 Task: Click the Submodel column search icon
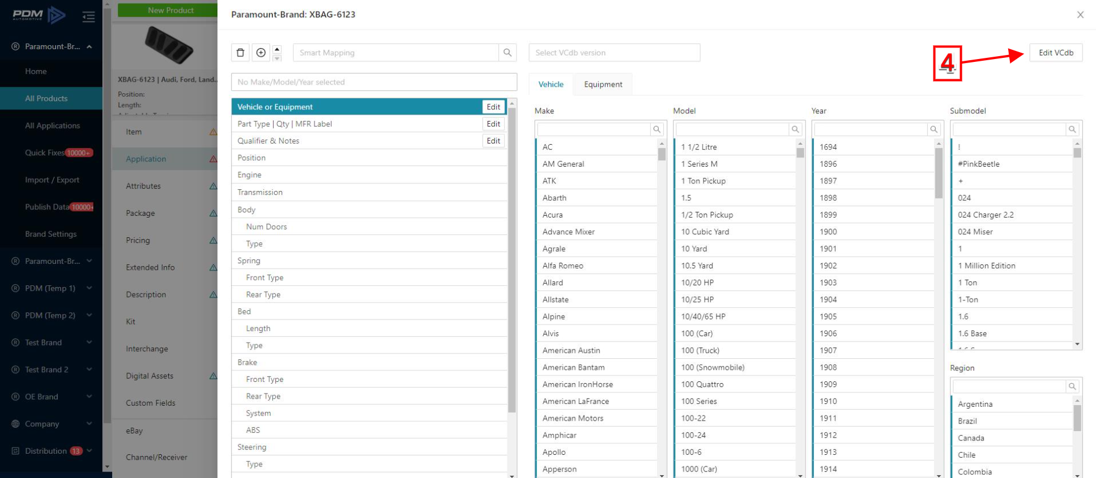1072,129
